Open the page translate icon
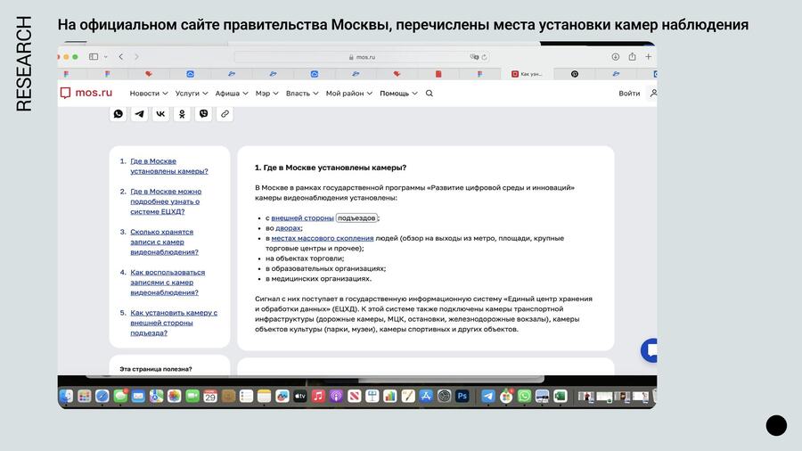Image resolution: width=802 pixels, height=451 pixels. [x=474, y=57]
